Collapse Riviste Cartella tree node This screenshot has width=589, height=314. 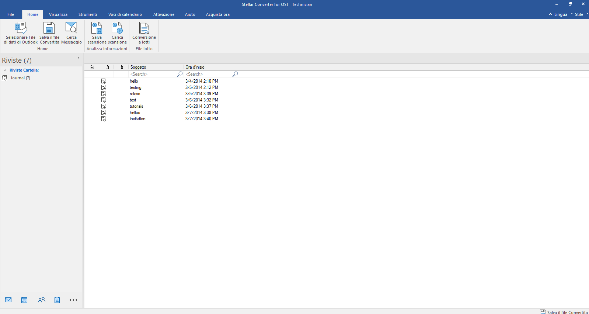[4, 70]
